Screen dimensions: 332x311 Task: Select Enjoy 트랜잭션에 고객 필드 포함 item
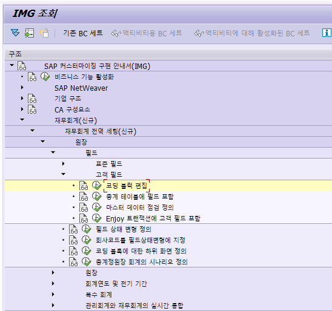click(x=153, y=218)
